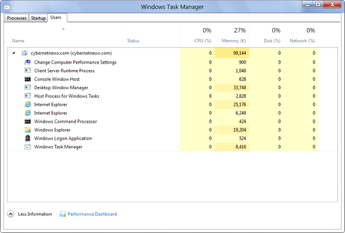The image size is (345, 233).
Task: Select the Windows Command Processor row
Action: [172, 122]
